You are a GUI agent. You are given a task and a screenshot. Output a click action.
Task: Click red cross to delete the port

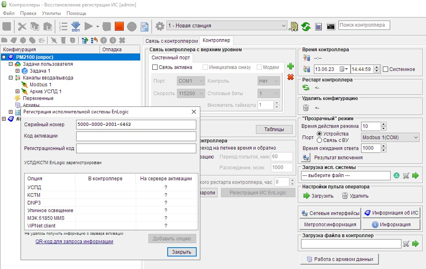[291, 77]
